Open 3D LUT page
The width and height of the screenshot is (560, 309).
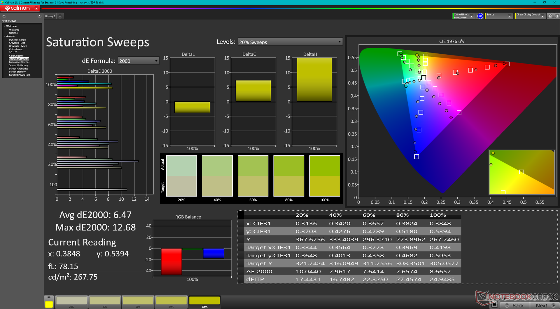(x=13, y=53)
